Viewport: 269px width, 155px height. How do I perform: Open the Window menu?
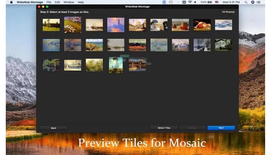tap(69, 2)
